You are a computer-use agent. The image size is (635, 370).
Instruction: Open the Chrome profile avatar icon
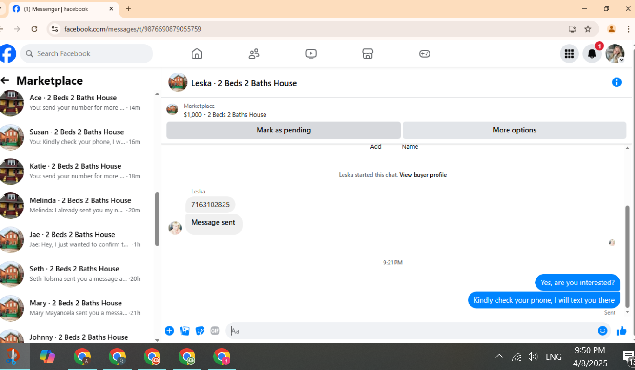pyautogui.click(x=611, y=29)
